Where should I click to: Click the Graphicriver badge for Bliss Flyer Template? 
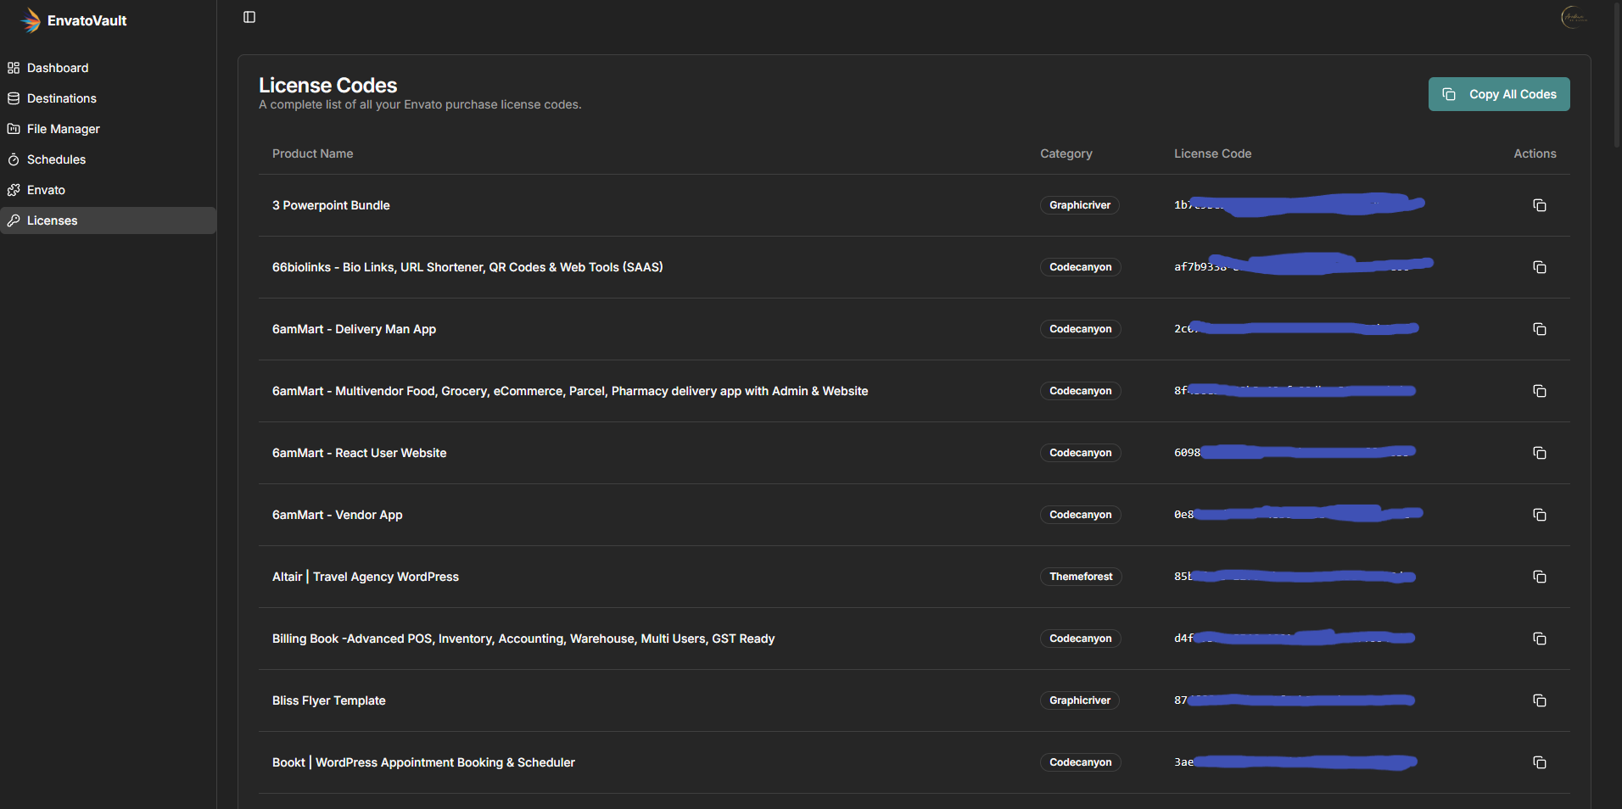coord(1080,700)
